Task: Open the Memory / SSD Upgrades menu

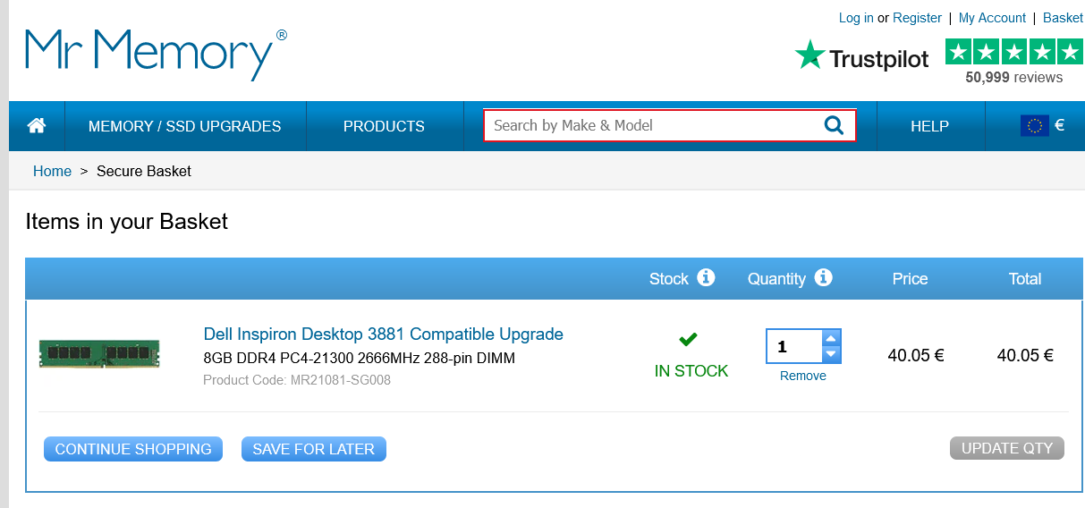Action: pyautogui.click(x=185, y=126)
